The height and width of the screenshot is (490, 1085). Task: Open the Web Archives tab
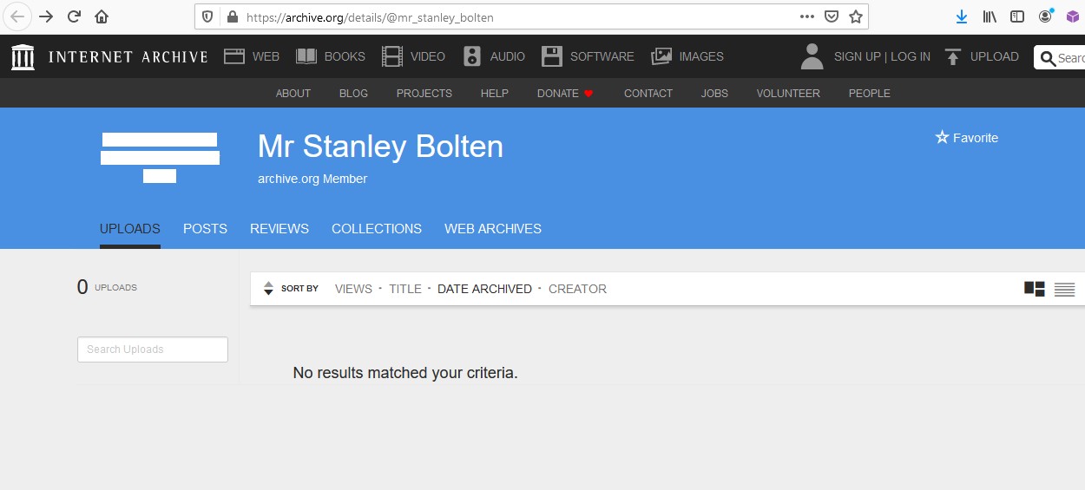[493, 229]
